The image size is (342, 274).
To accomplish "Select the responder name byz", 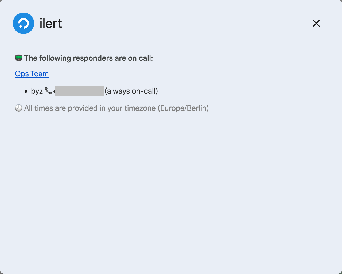I will pyautogui.click(x=37, y=91).
